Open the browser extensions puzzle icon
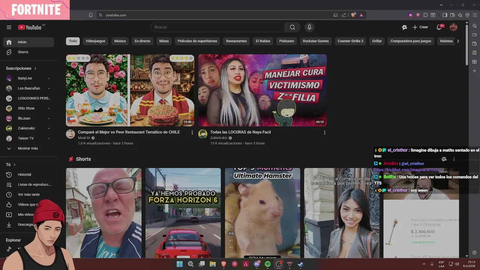The height and width of the screenshot is (270, 480). 426,15
